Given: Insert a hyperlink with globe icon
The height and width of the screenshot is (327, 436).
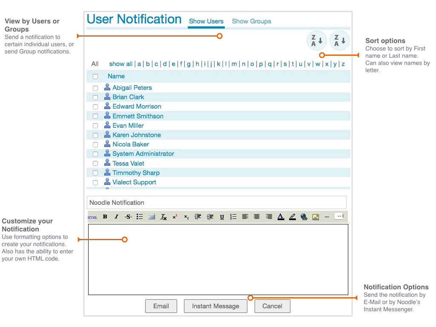Looking at the screenshot, I should tap(304, 217).
